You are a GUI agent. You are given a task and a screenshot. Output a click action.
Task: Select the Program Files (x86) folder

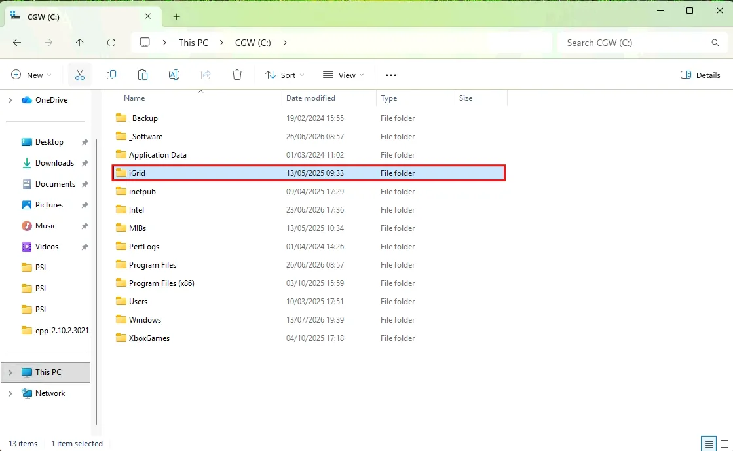(x=309, y=283)
